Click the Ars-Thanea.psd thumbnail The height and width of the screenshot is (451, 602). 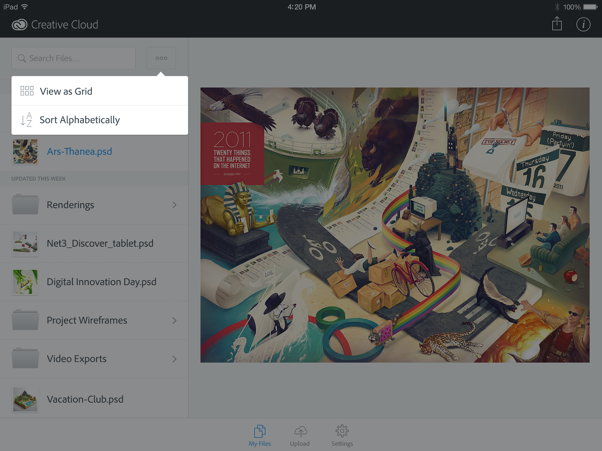coord(25,152)
